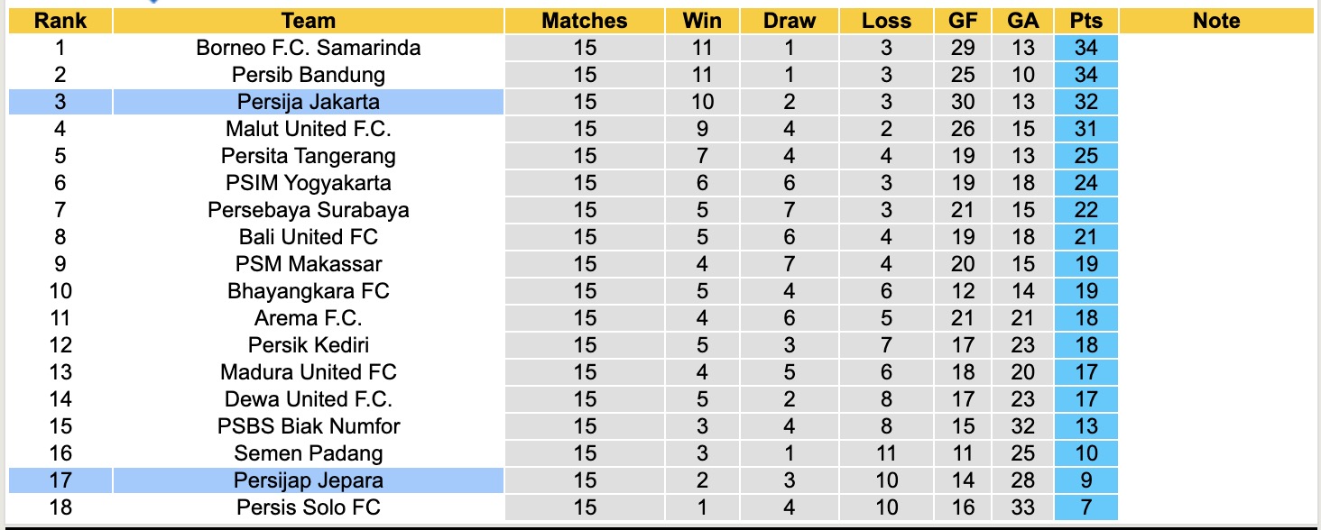Sort by the Pts column header
Viewport: 1321px width, 530px height.
[1085, 21]
